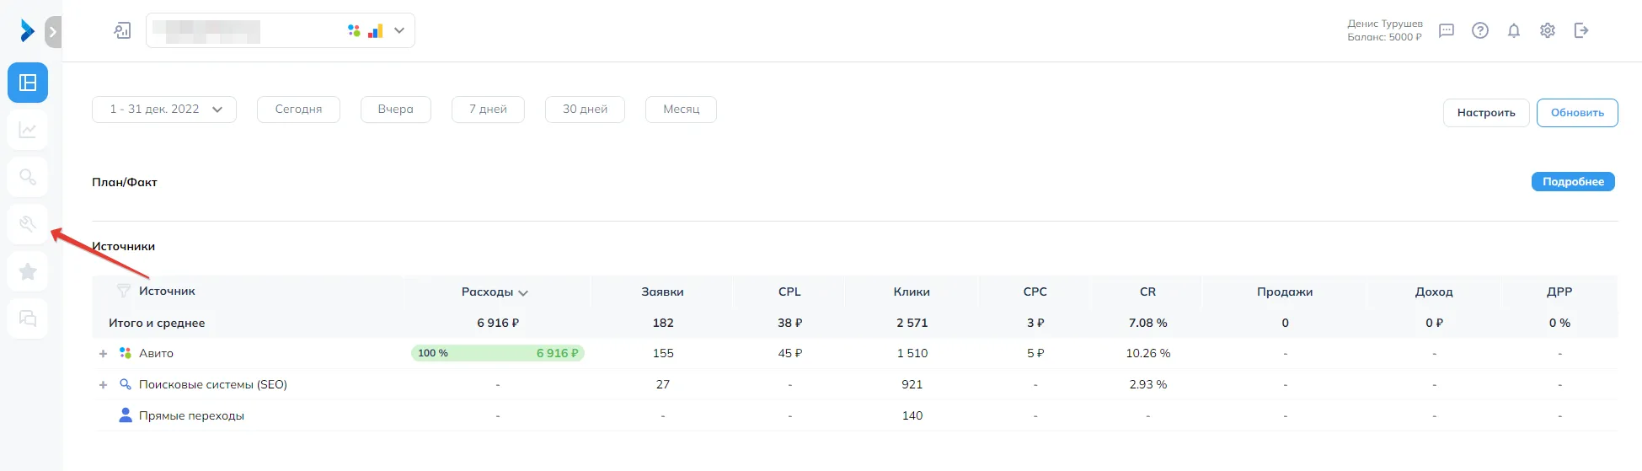
Task: Open the chat bubbles icon in sidebar
Action: point(28,318)
